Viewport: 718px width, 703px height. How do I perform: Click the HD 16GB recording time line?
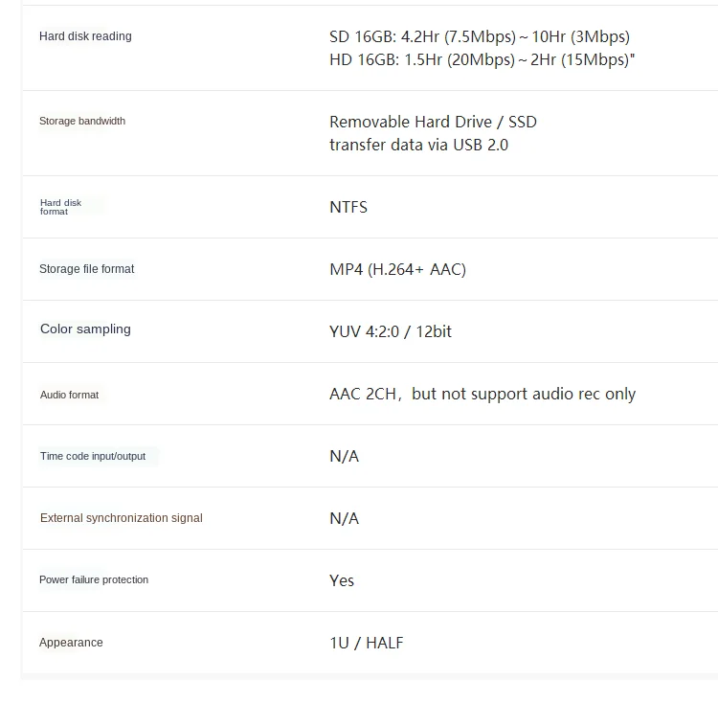(482, 59)
